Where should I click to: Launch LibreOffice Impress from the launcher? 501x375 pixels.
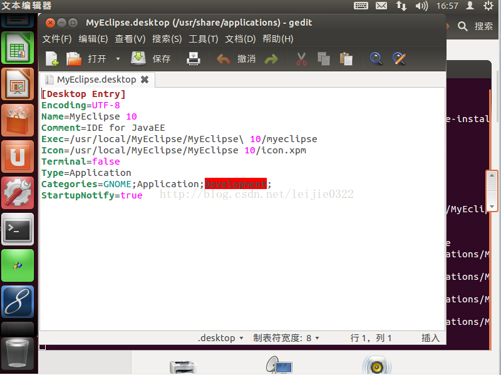click(x=18, y=84)
